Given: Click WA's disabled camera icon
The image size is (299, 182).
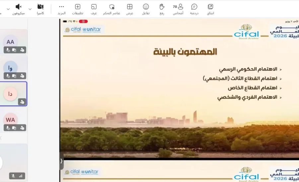Looking at the screenshot, I should point(14,128).
